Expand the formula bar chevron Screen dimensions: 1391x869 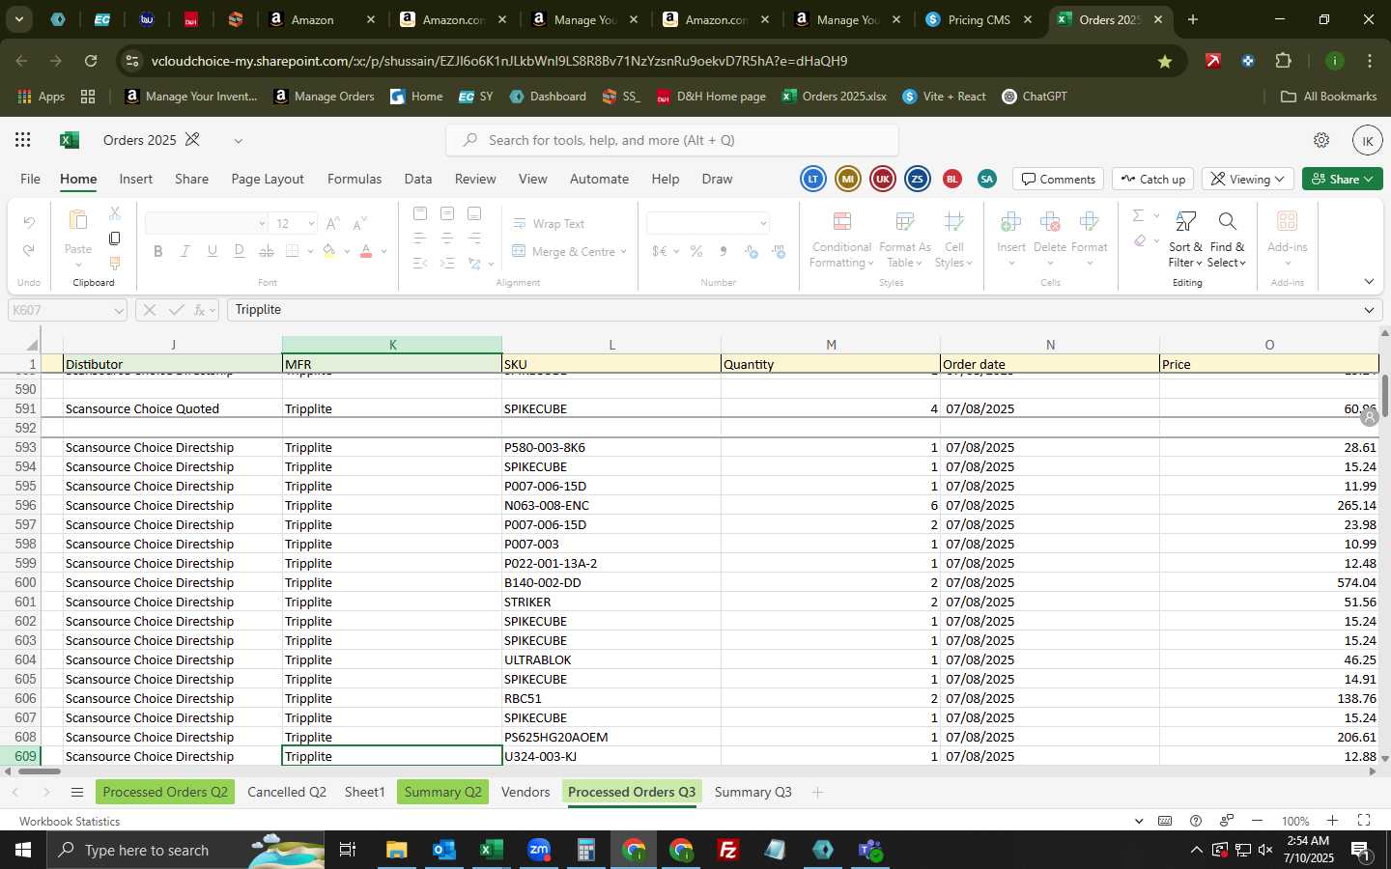click(1369, 310)
